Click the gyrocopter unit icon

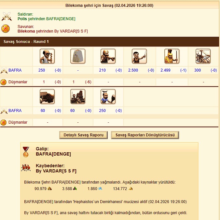tap(203, 56)
